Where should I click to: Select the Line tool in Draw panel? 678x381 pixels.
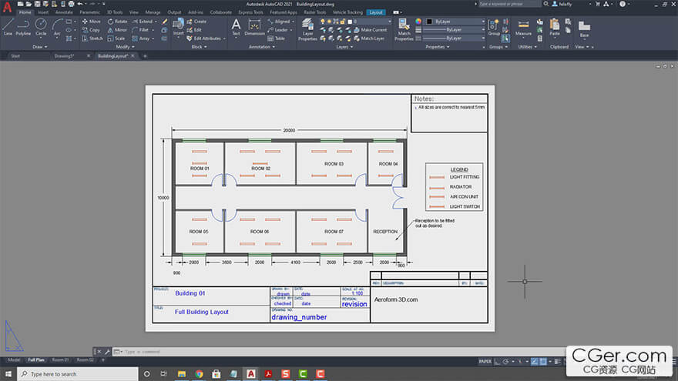point(8,26)
